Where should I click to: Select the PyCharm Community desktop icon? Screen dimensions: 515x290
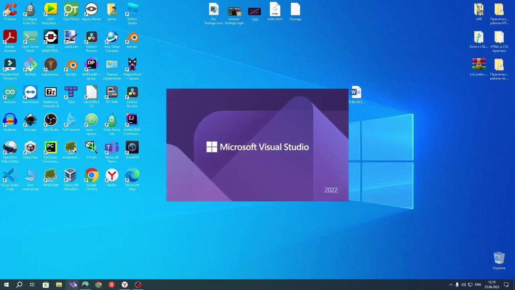[x=51, y=153]
